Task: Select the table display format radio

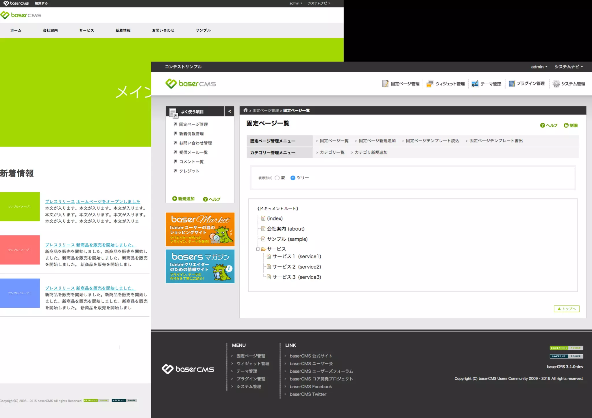Action: [x=277, y=178]
